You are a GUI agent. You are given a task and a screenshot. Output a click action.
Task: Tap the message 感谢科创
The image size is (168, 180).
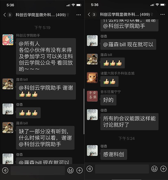pos(114,154)
